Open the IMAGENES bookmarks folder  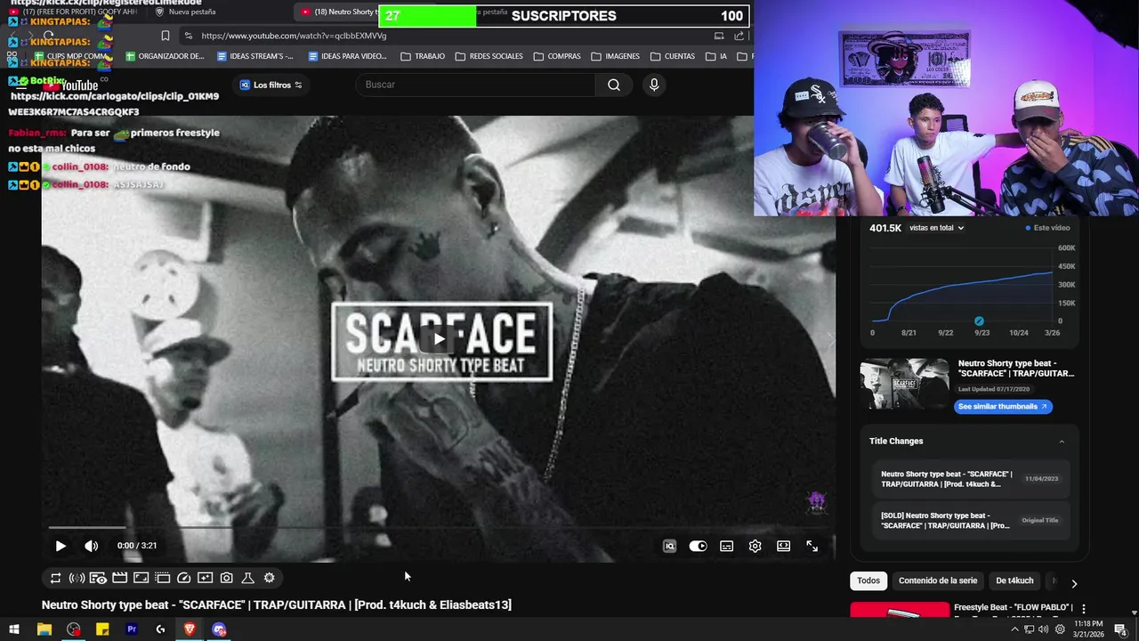tap(615, 56)
